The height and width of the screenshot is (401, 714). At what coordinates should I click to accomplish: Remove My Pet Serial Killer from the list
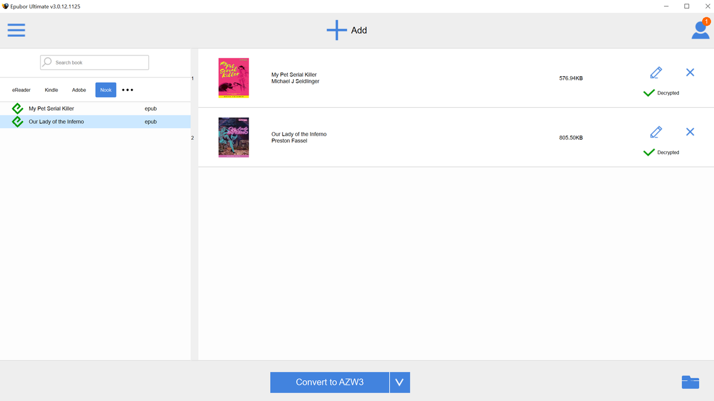[690, 72]
